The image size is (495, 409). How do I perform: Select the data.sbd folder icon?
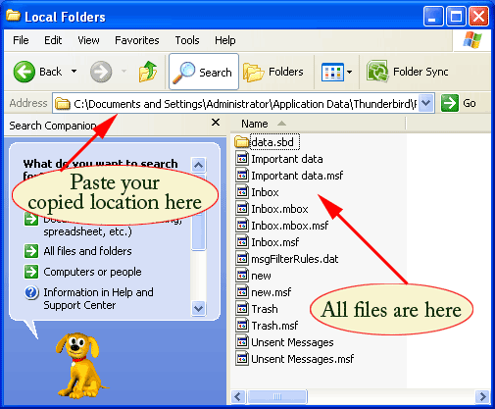[x=242, y=142]
